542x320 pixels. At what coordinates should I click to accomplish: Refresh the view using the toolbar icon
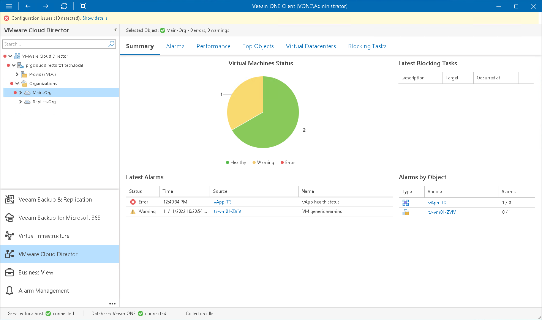[x=64, y=6]
